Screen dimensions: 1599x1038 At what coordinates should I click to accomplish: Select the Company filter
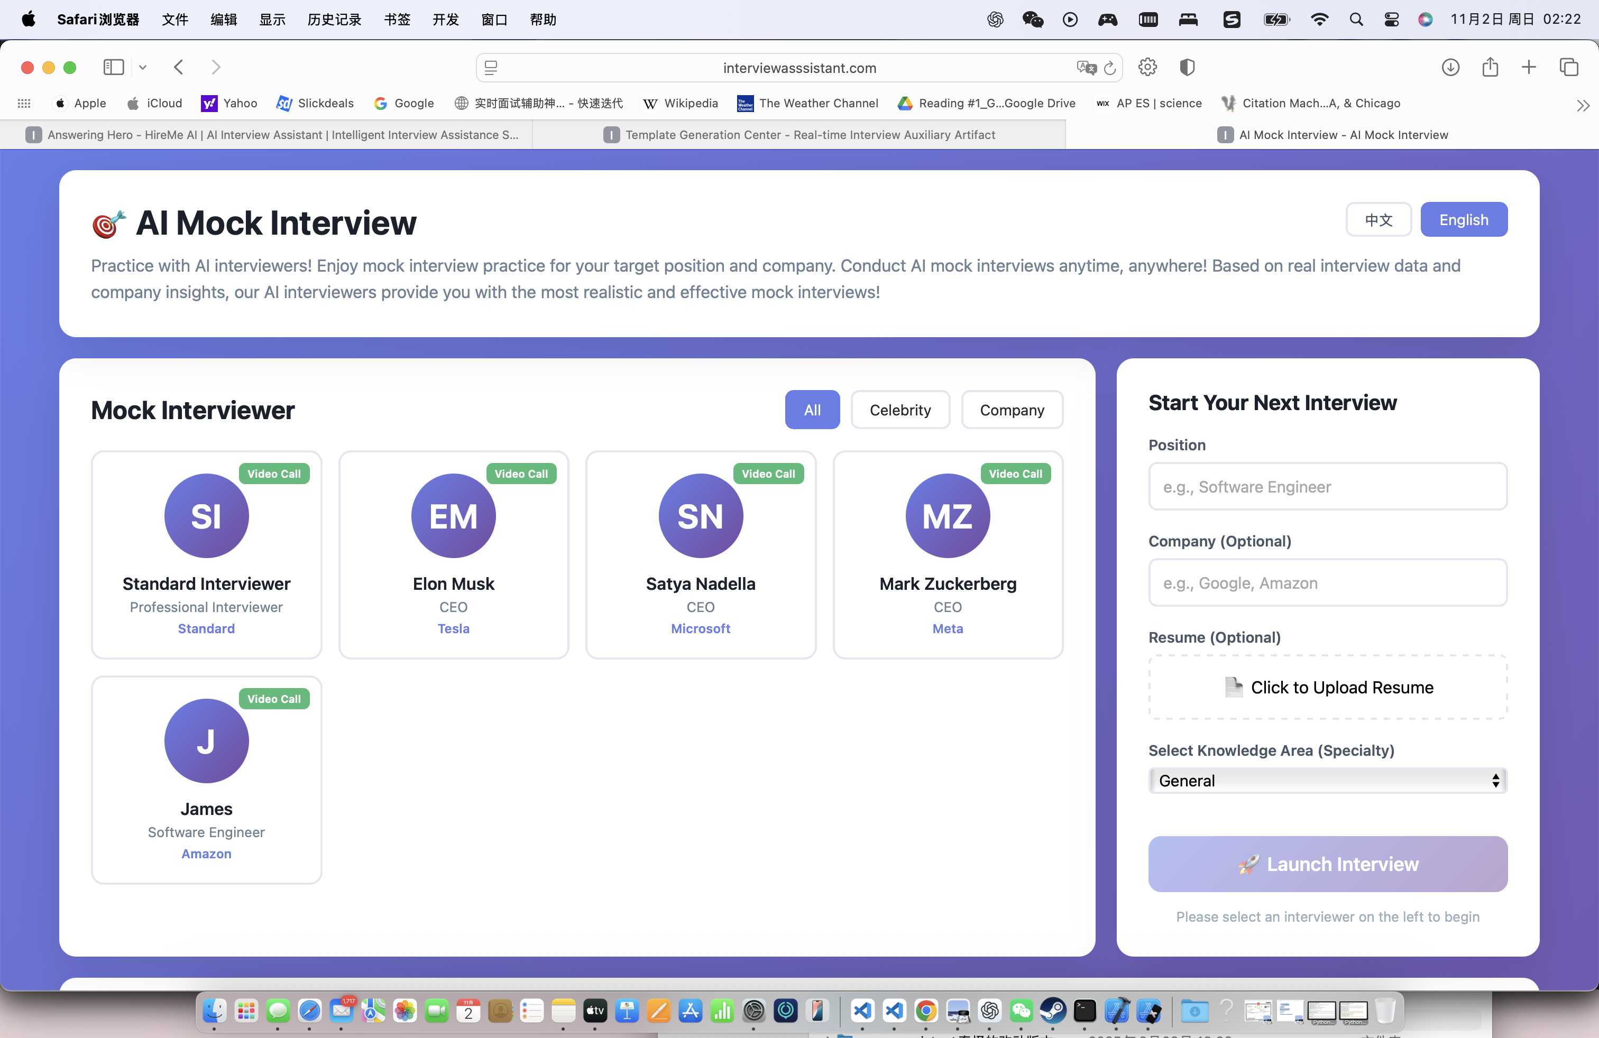point(1011,410)
